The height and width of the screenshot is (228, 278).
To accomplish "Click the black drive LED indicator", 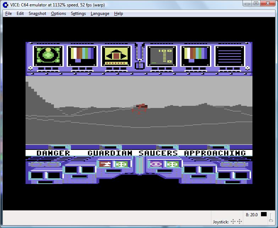I will pyautogui.click(x=264, y=215).
